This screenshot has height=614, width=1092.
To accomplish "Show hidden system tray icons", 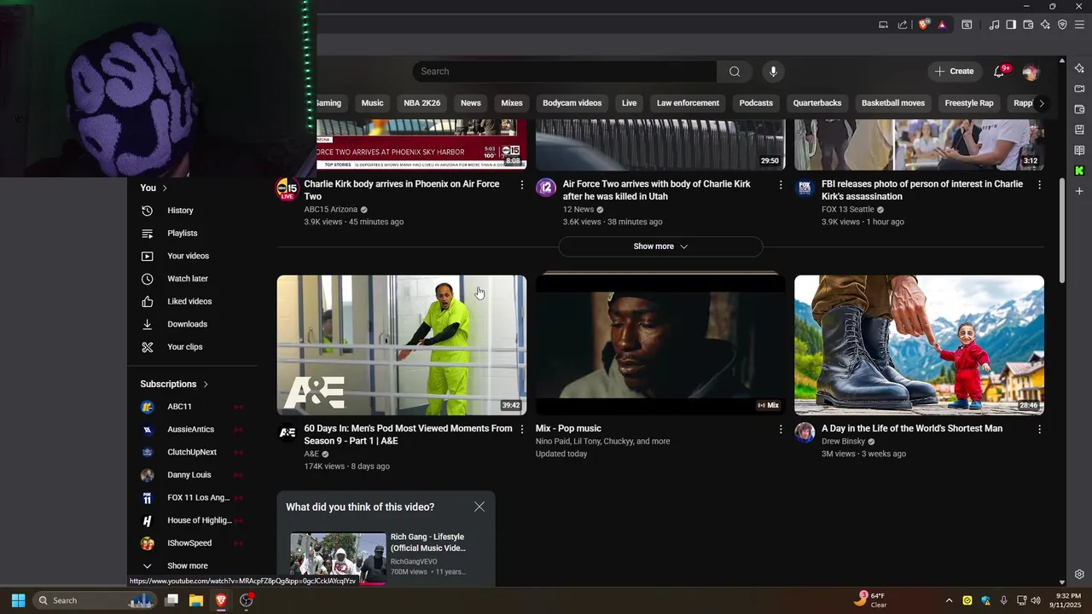I will (949, 600).
